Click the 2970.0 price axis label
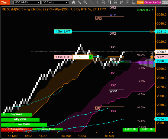This screenshot has width=168, height=139. pyautogui.click(x=162, y=87)
